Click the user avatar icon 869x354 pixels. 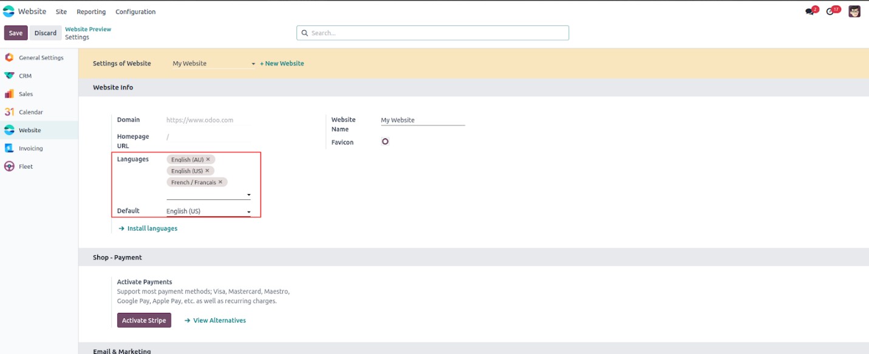coord(854,12)
